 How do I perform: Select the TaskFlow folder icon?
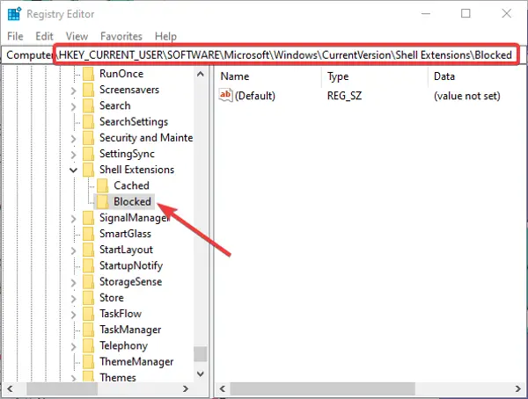coord(89,314)
